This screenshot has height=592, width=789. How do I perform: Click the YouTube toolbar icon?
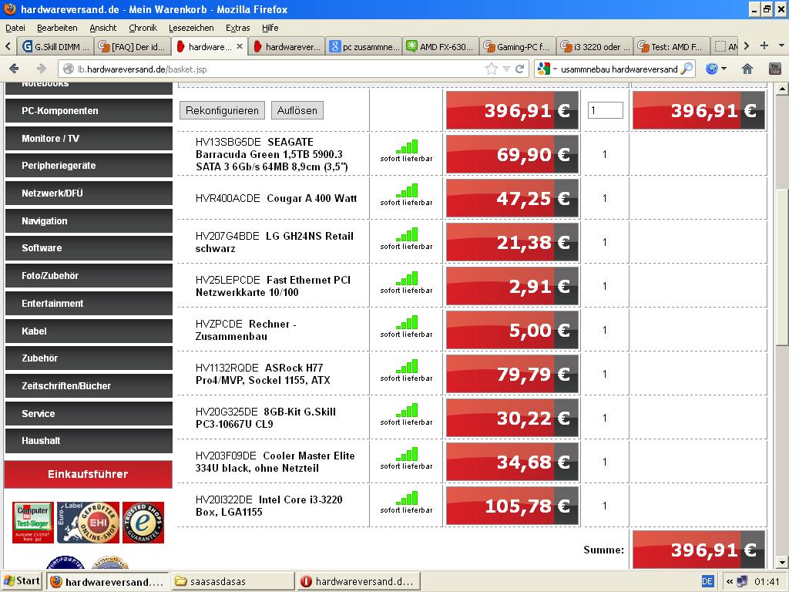point(775,69)
